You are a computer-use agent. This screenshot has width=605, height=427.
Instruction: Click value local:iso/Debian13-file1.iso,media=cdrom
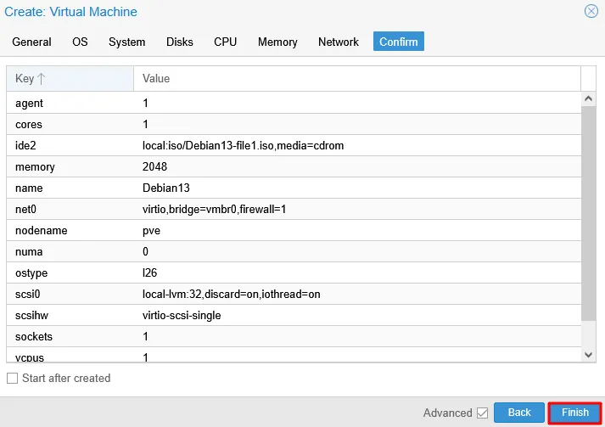tap(243, 145)
